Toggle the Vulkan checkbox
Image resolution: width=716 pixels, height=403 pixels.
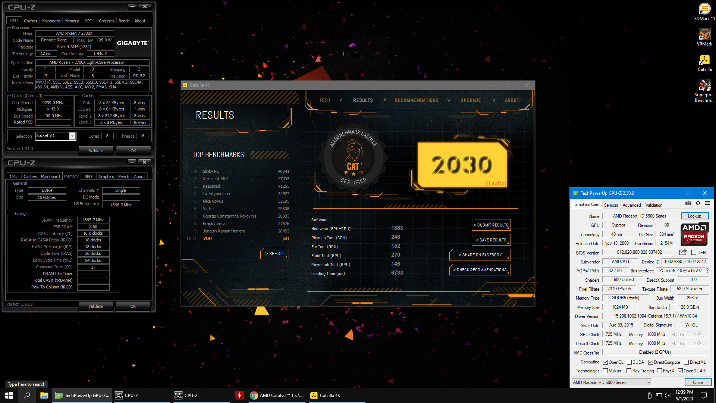coord(606,371)
